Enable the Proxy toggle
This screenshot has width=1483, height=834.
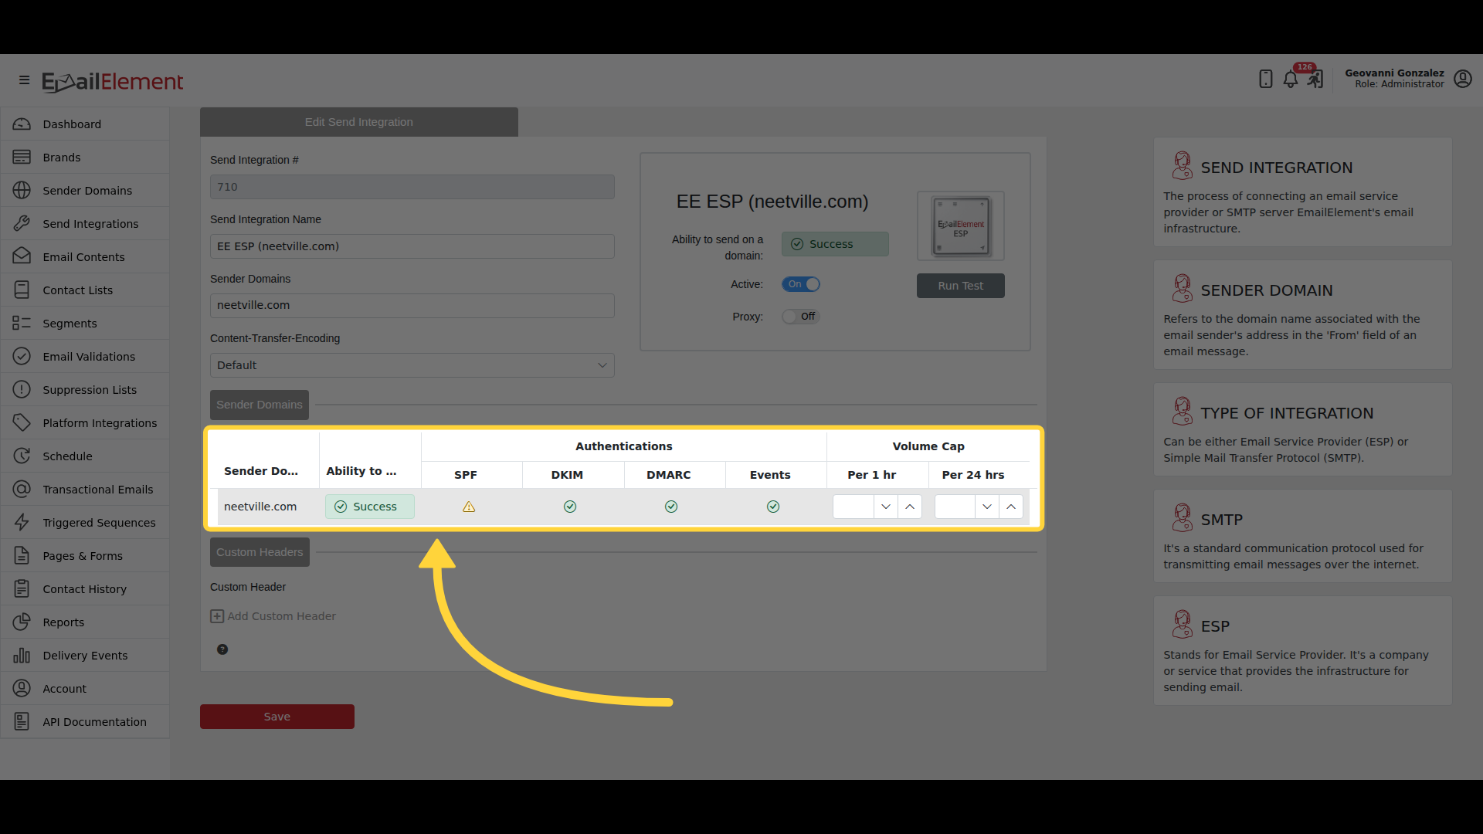point(801,317)
